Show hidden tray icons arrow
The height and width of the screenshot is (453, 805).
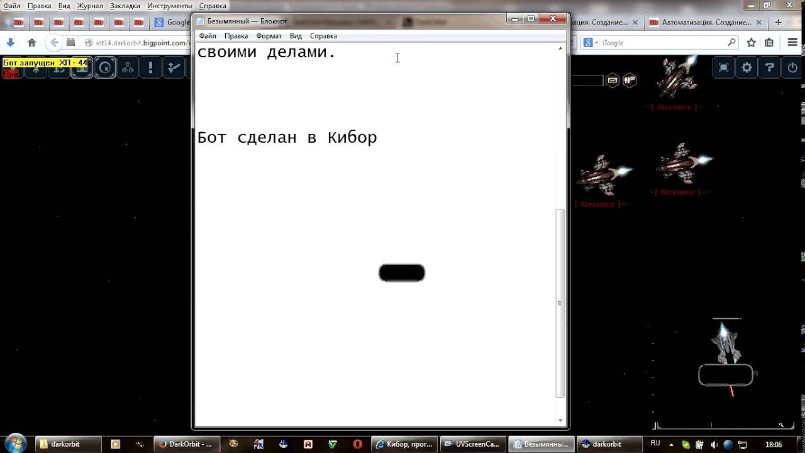pyautogui.click(x=670, y=444)
